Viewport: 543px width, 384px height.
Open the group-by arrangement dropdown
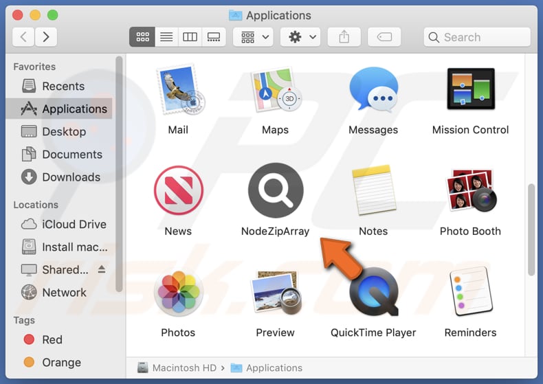pos(253,36)
